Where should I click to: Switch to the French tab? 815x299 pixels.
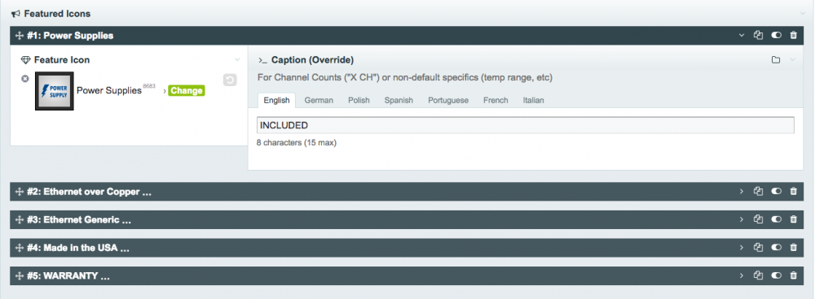coord(496,101)
